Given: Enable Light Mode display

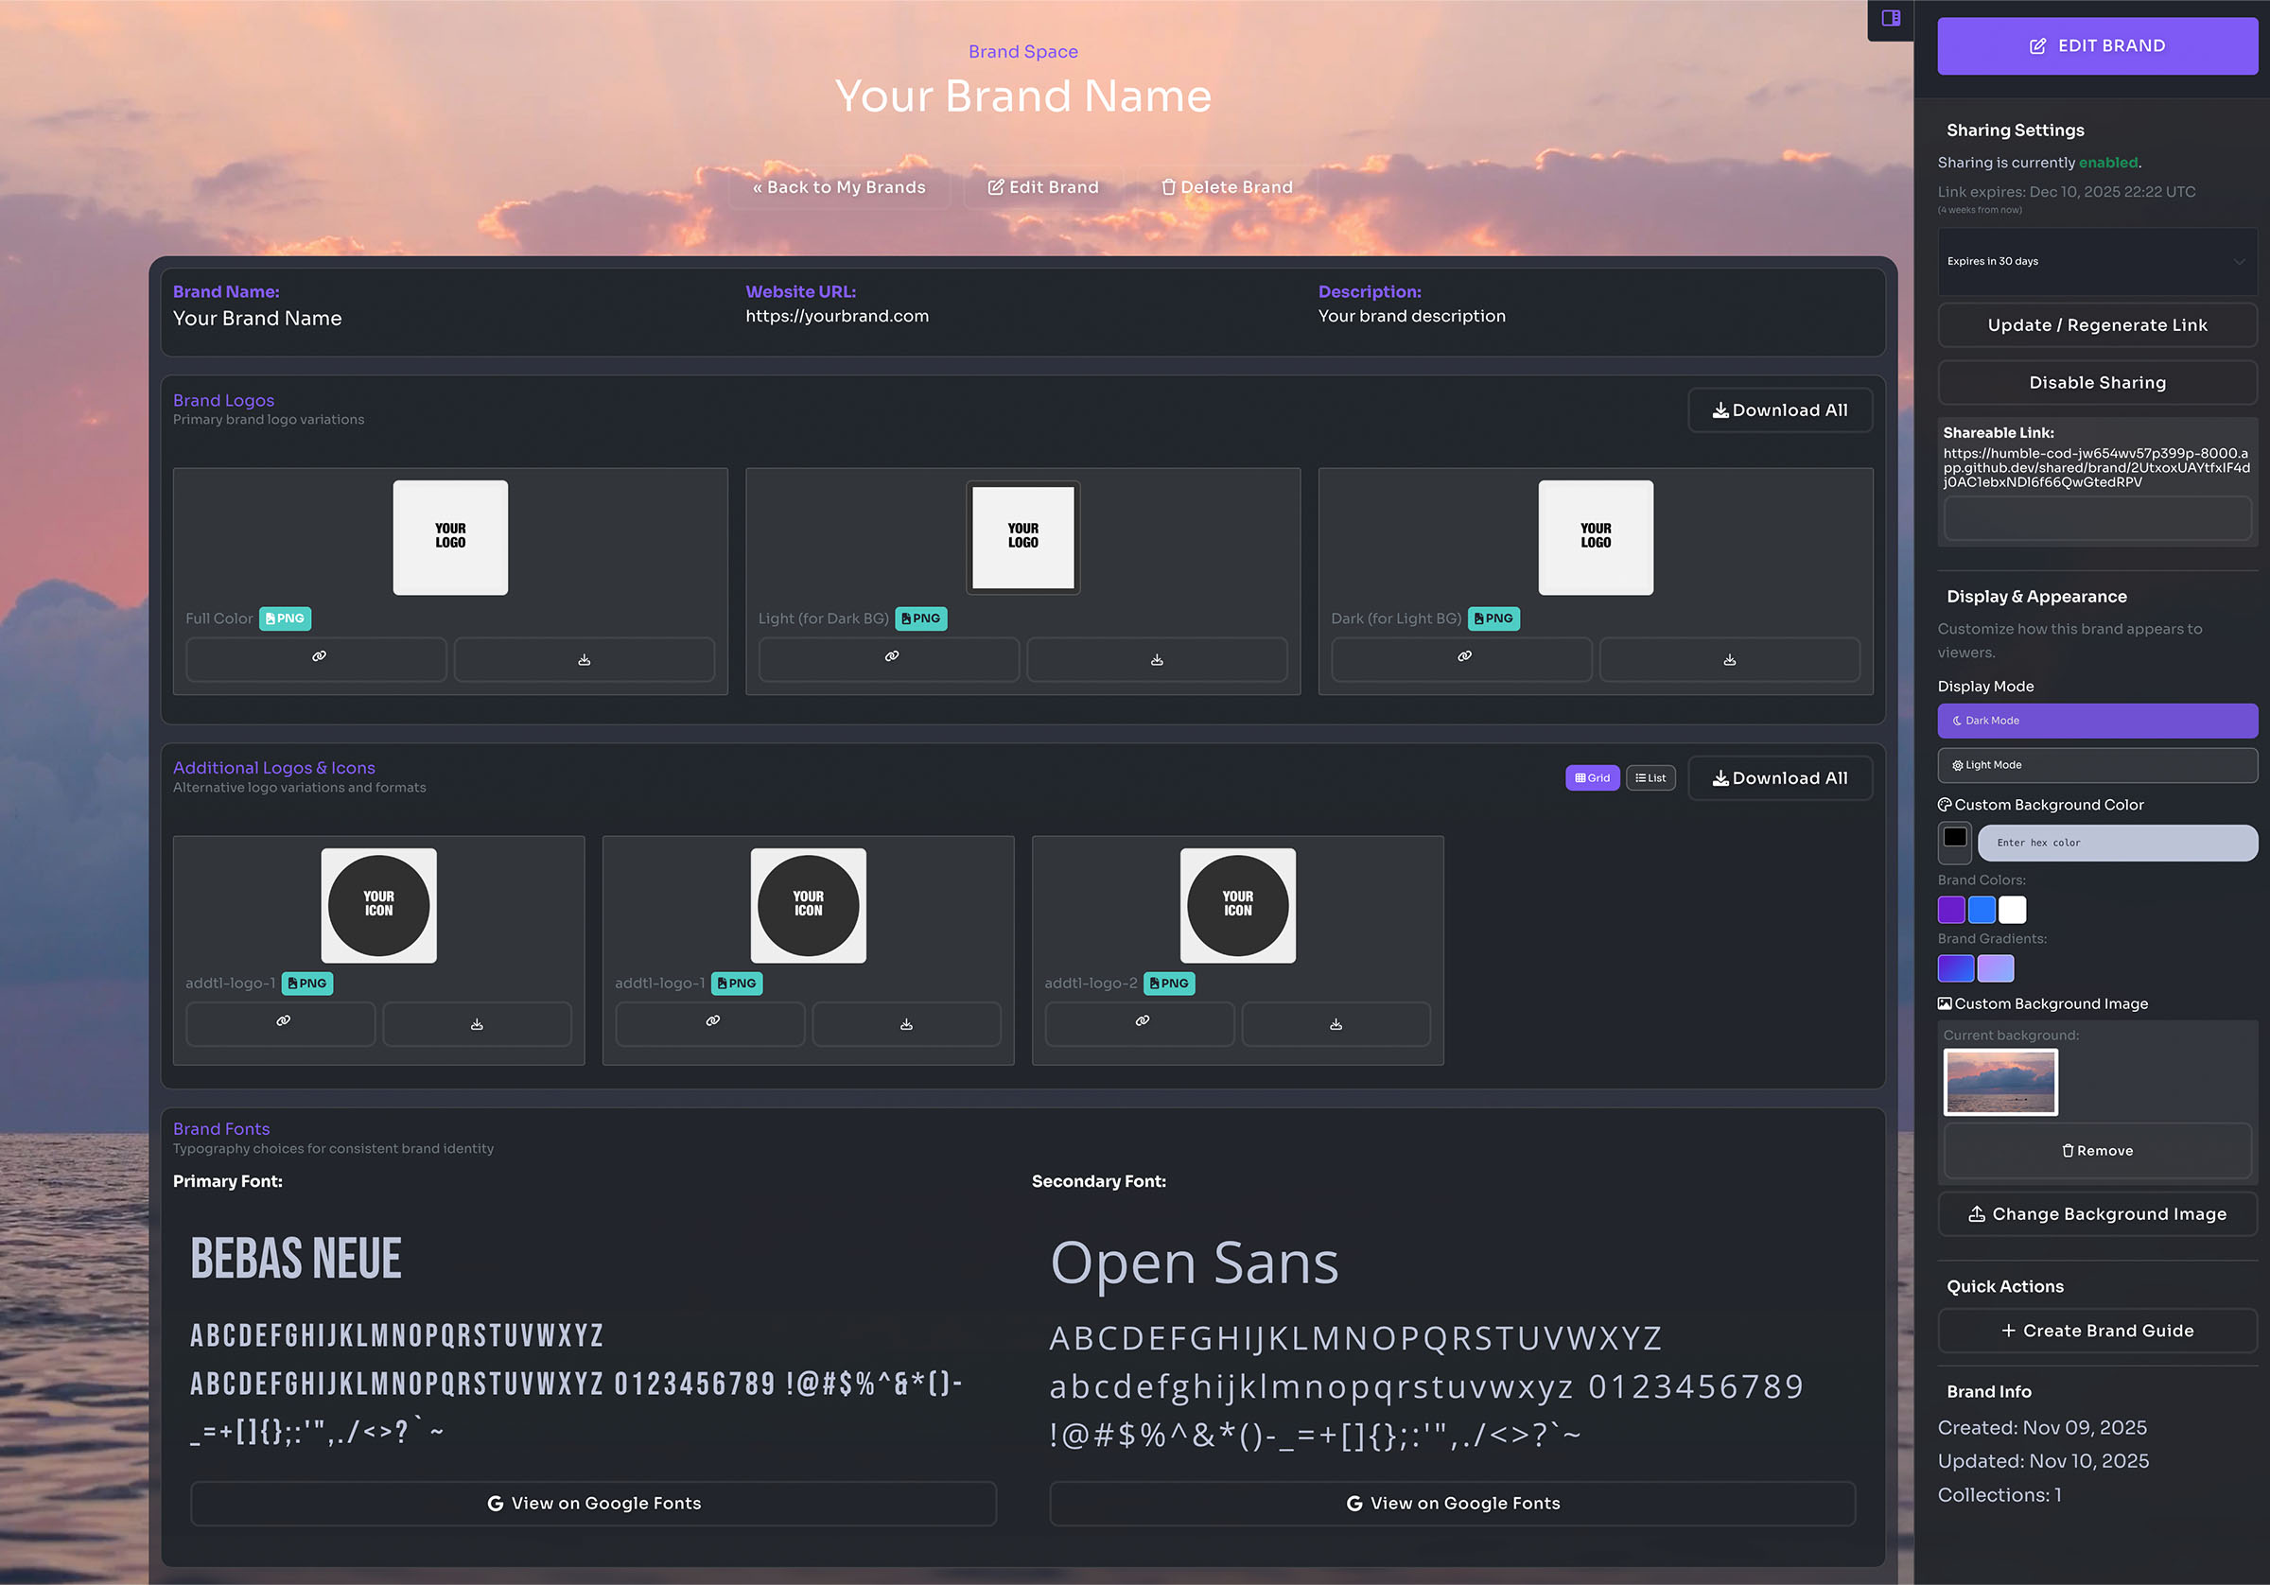Looking at the screenshot, I should point(2097,764).
